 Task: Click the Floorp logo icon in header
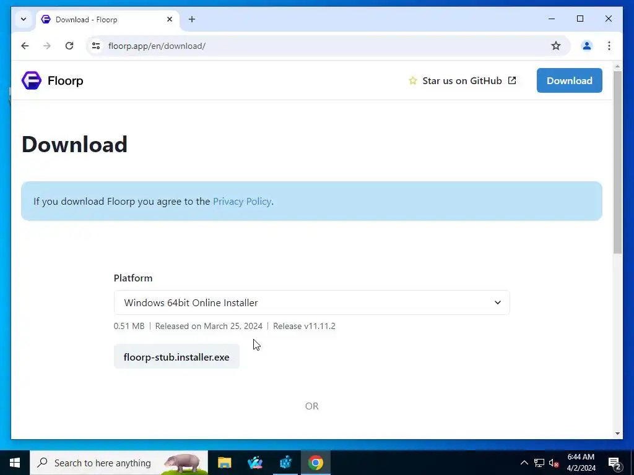click(32, 80)
